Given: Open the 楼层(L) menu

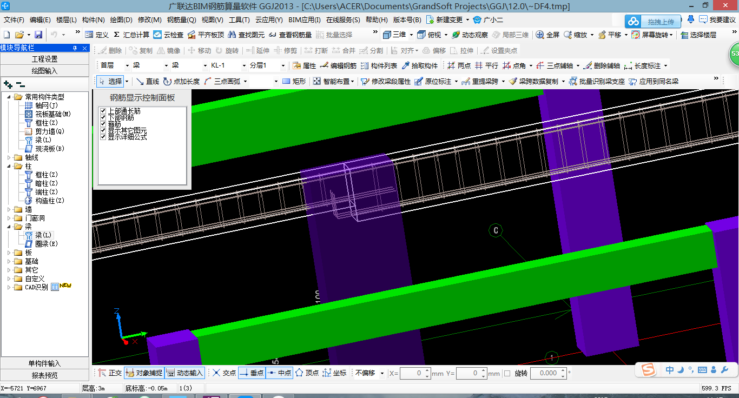Looking at the screenshot, I should 67,20.
